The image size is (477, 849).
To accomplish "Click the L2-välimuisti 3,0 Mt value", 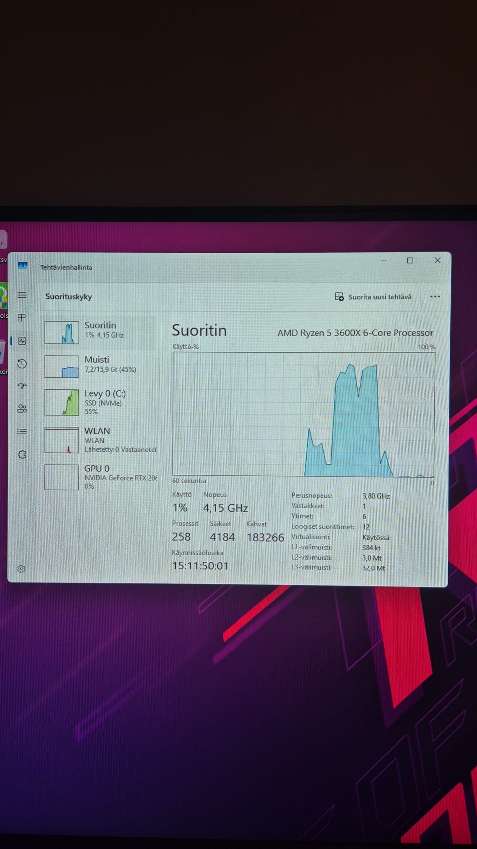I will click(x=372, y=558).
